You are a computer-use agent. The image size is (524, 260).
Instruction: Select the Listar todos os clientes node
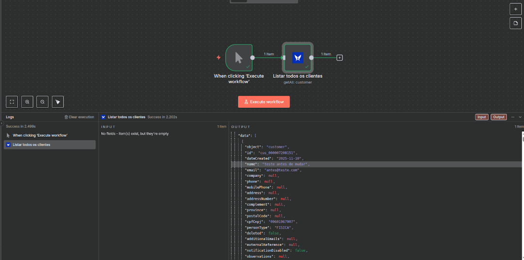tap(298, 58)
